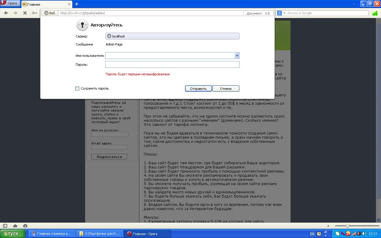Click the Admin Page message text
The height and width of the screenshot is (238, 381).
pyautogui.click(x=114, y=44)
